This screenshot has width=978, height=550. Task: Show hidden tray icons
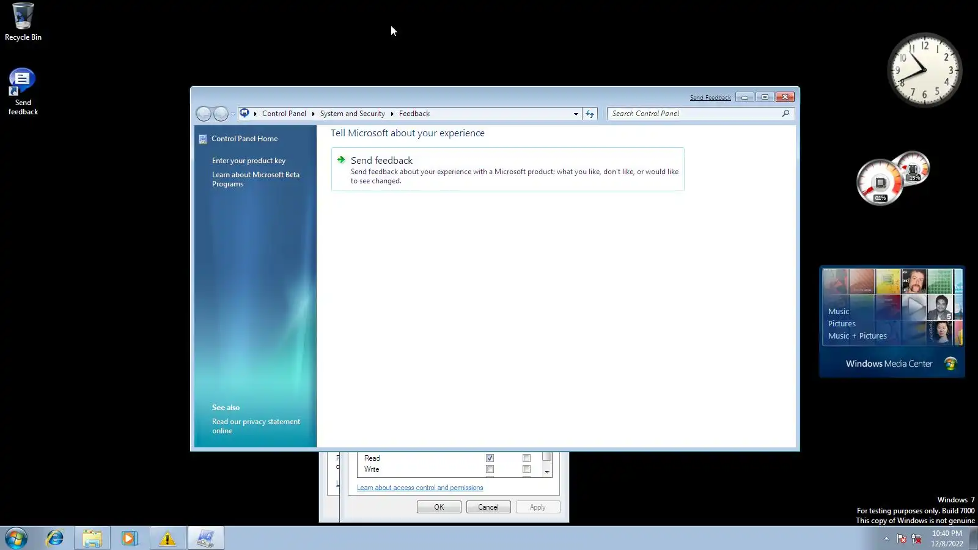click(x=886, y=538)
